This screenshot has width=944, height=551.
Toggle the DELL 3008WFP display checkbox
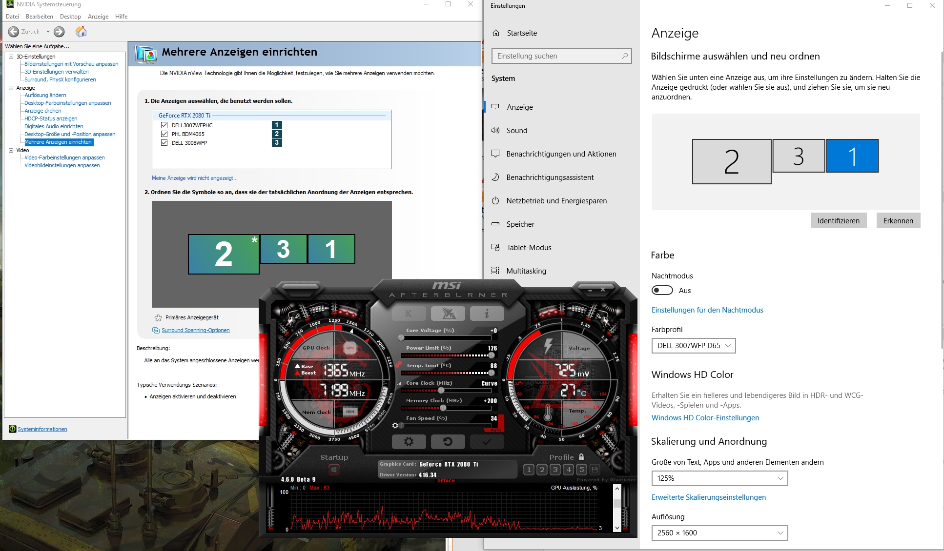coord(164,142)
